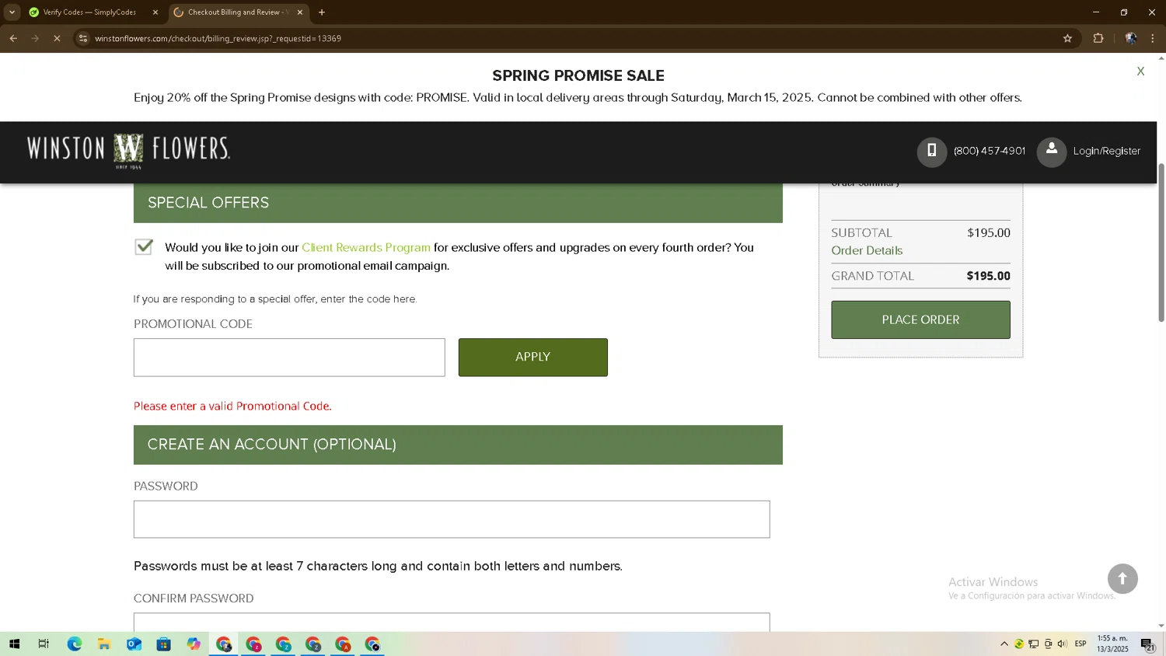Screen dimensions: 1166x656
Task: Click the PLACE ORDER button
Action: tap(920, 319)
